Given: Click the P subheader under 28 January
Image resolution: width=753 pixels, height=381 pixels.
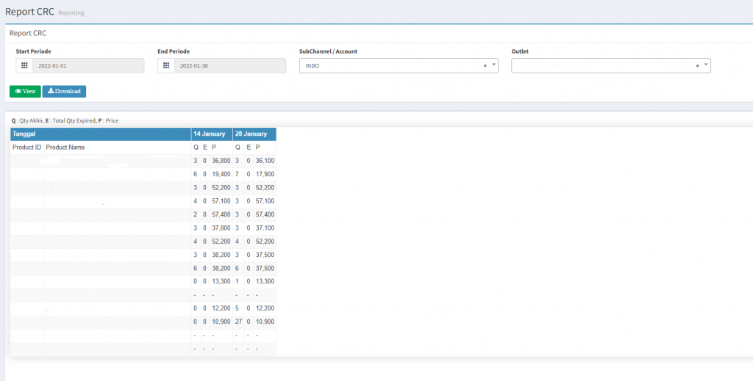Looking at the screenshot, I should pyautogui.click(x=258, y=148).
